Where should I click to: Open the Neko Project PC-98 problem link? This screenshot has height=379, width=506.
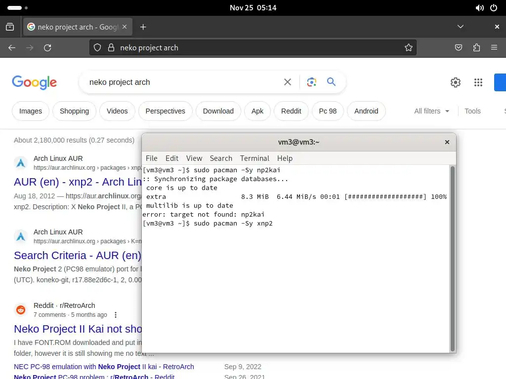pyautogui.click(x=94, y=377)
